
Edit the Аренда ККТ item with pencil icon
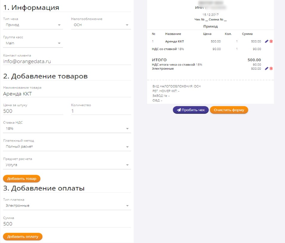(266, 41)
